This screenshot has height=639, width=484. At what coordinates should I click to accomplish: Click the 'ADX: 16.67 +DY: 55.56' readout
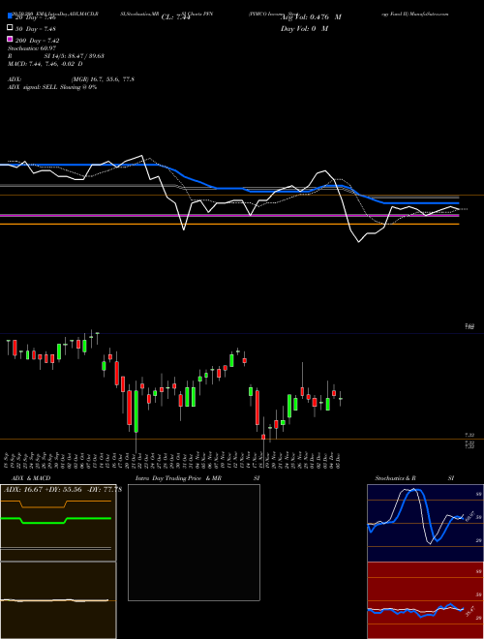point(44,490)
